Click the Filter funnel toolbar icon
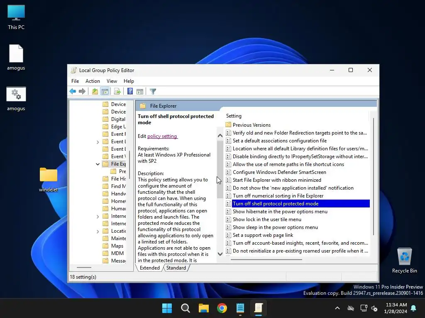The width and height of the screenshot is (425, 318). pos(153,92)
